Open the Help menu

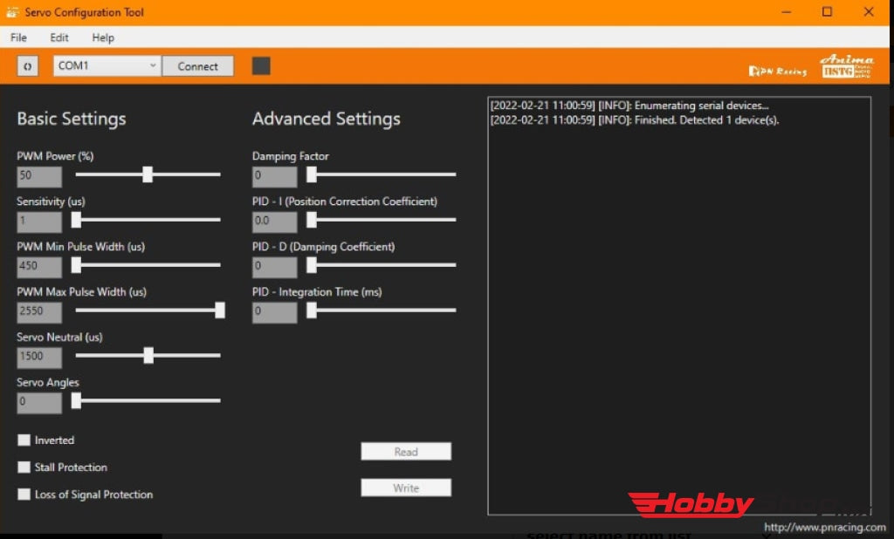[x=102, y=38]
